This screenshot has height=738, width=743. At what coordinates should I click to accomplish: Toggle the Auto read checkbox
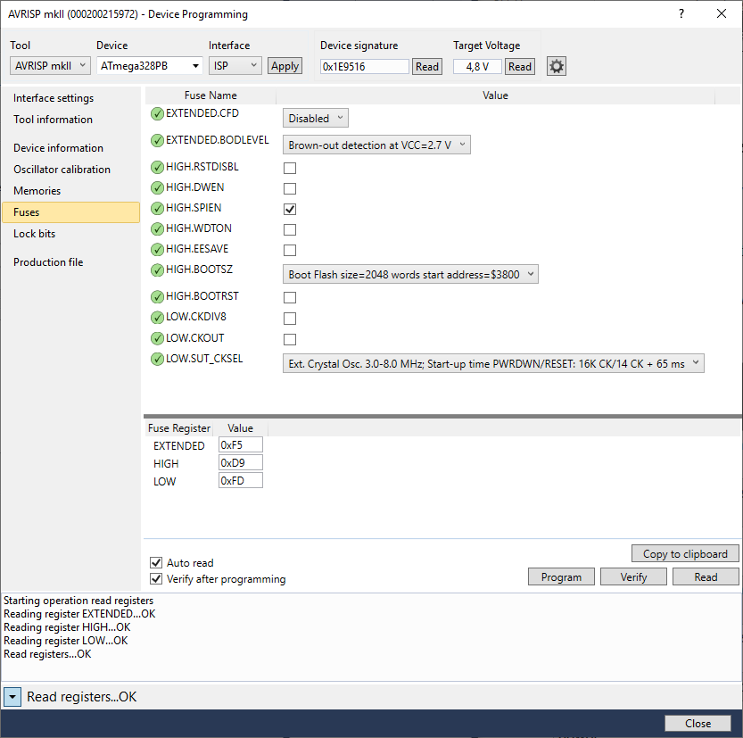coord(156,562)
